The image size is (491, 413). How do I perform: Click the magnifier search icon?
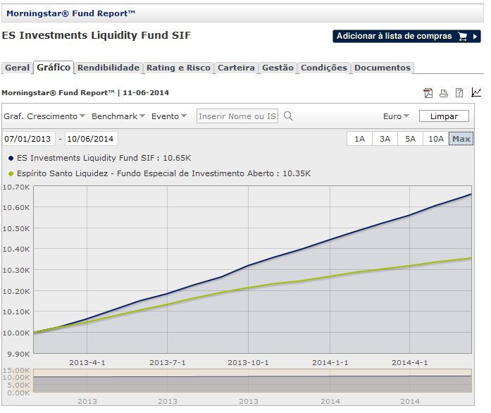(x=288, y=116)
